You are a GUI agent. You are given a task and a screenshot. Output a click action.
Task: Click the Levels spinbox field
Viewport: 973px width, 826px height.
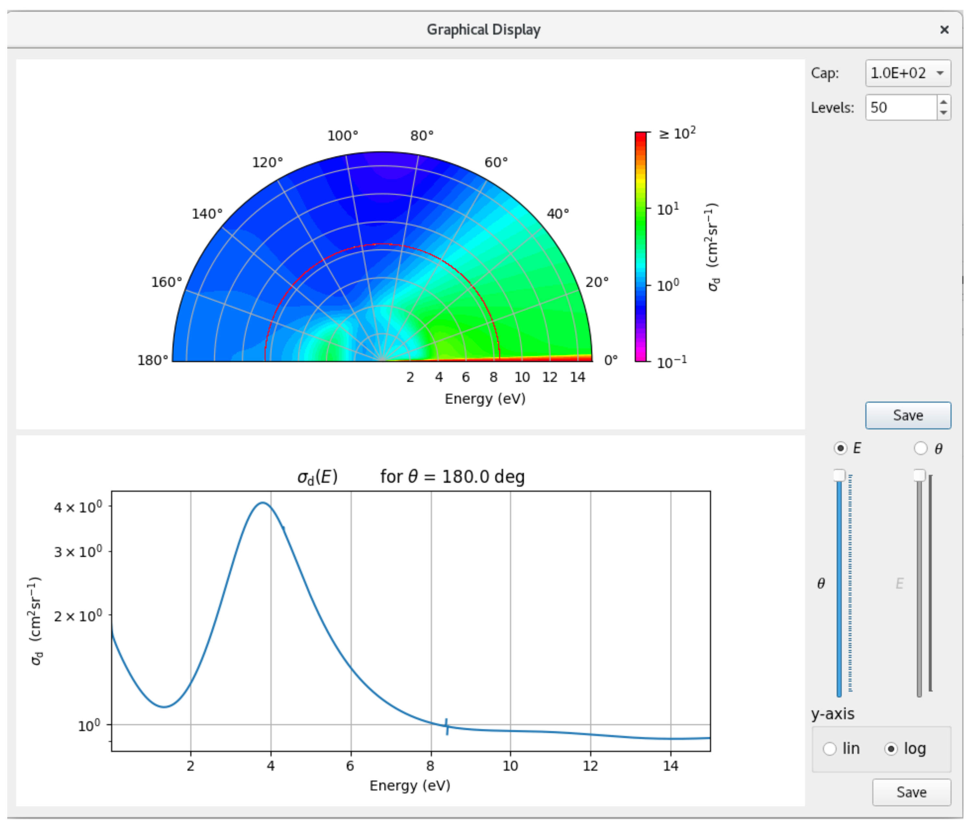tap(900, 108)
